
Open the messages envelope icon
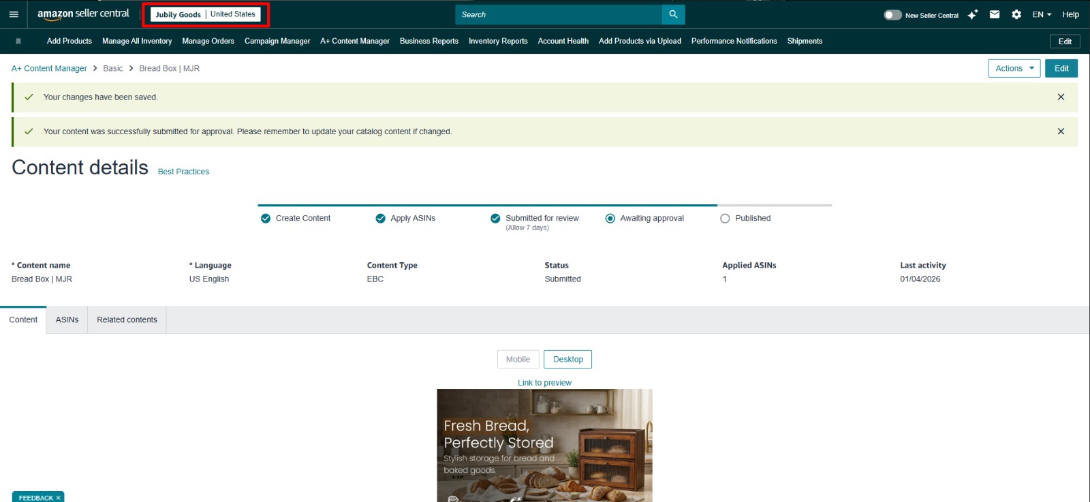click(995, 14)
